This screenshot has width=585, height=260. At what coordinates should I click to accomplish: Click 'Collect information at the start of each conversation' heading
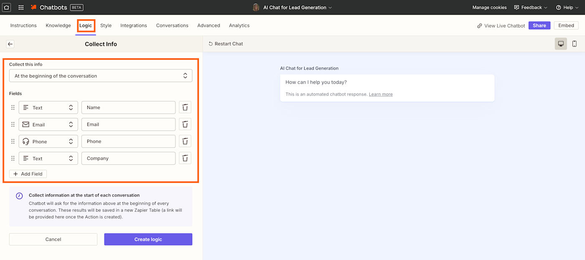point(84,195)
